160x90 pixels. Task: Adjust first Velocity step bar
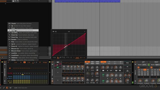pos(14,77)
